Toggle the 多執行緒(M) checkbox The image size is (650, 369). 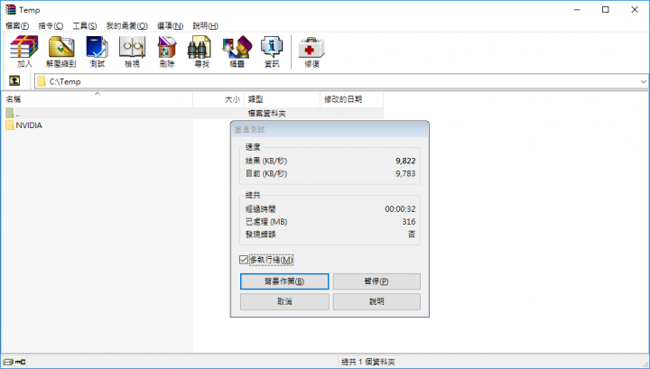click(x=244, y=260)
